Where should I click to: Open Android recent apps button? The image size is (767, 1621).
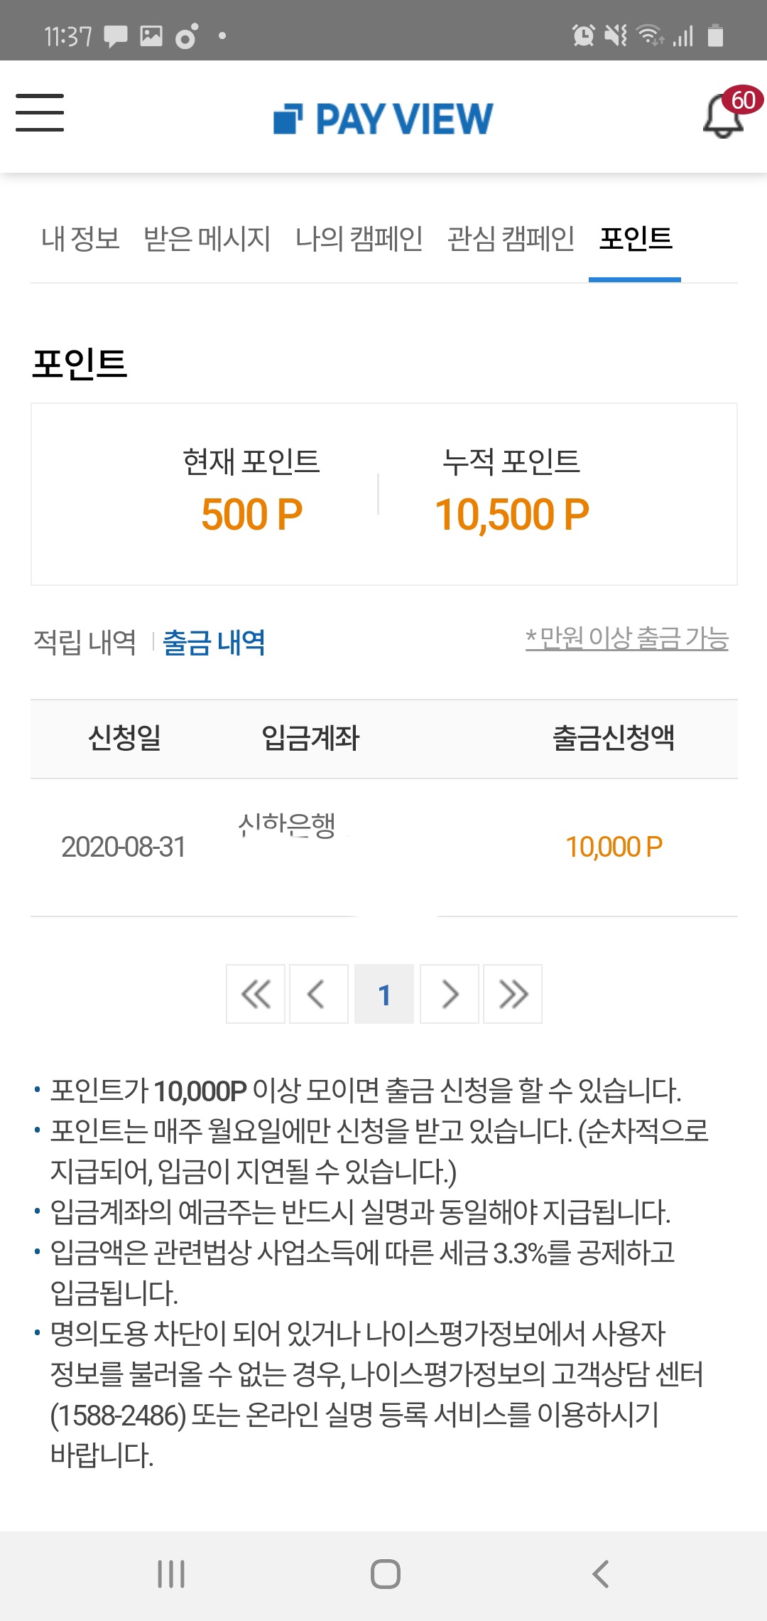tap(171, 1574)
